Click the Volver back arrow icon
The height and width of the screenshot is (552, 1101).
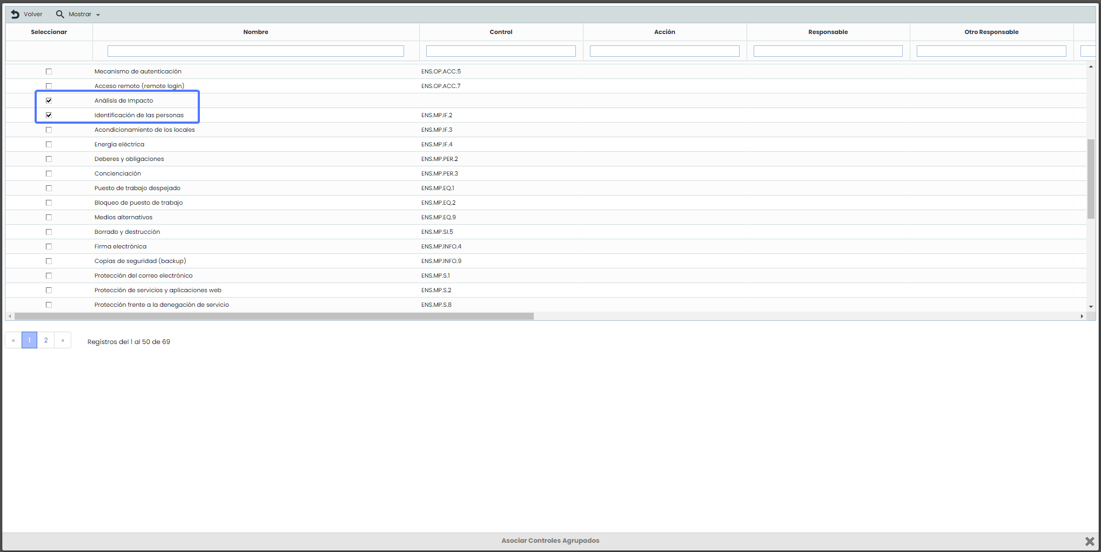click(15, 14)
